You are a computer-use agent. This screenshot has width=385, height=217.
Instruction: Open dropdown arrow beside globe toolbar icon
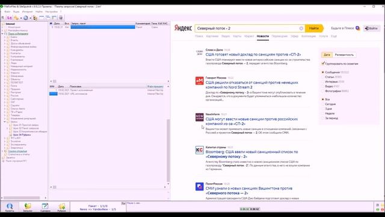coord(30,18)
